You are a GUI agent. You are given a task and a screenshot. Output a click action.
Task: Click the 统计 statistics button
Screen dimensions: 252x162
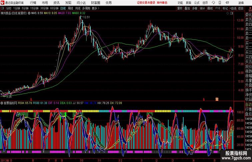202,8
